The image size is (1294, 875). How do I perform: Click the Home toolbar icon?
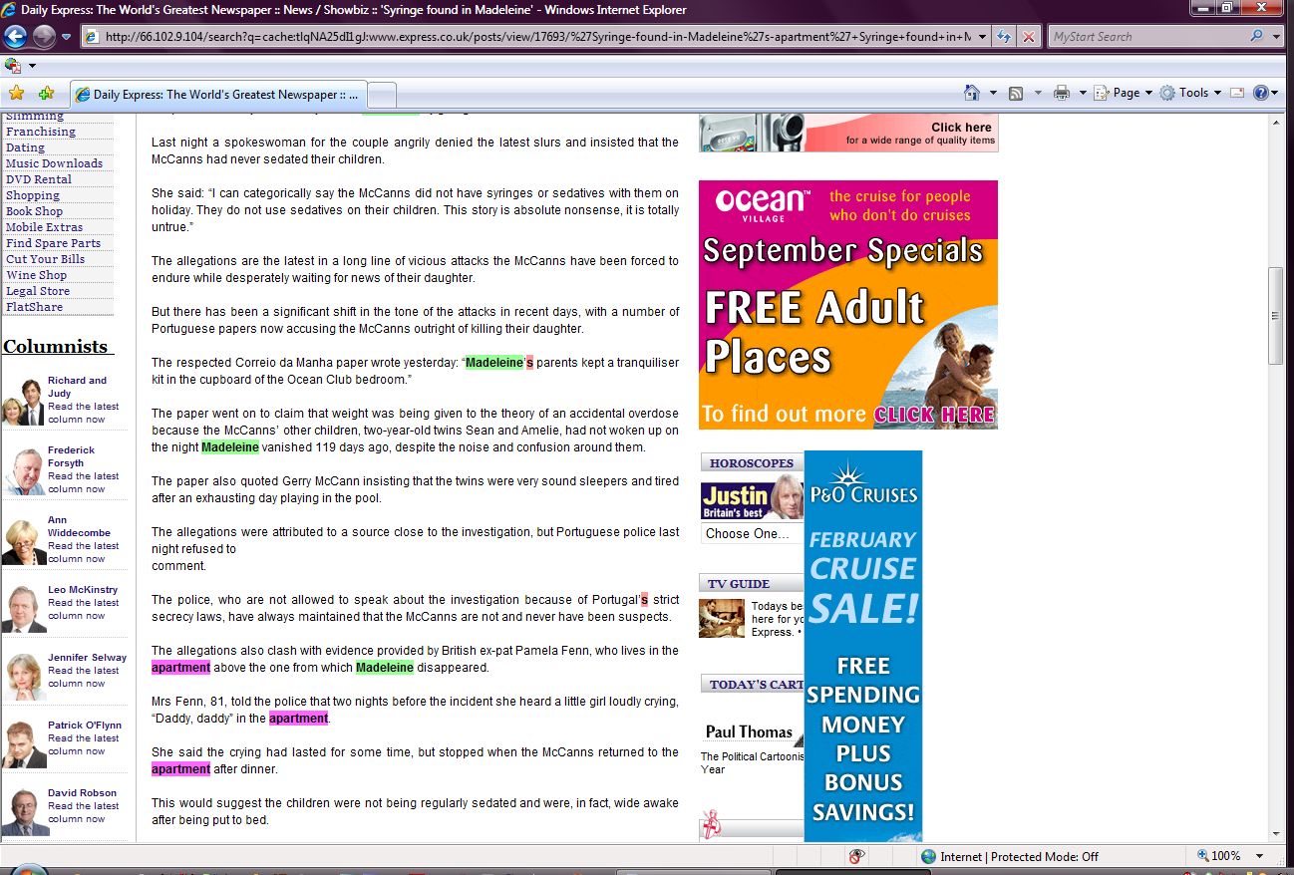click(x=972, y=93)
